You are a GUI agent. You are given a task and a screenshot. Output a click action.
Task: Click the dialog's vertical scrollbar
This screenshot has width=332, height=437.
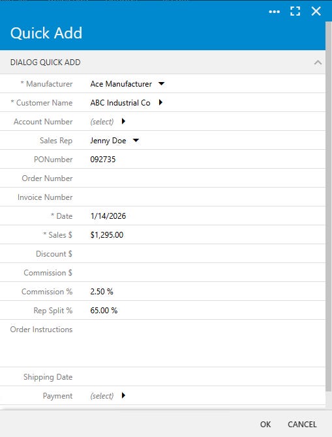pyautogui.click(x=328, y=206)
